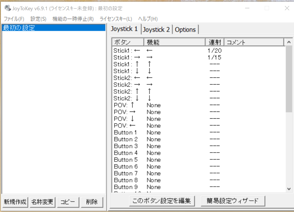Select the POV: → row

coord(199,112)
